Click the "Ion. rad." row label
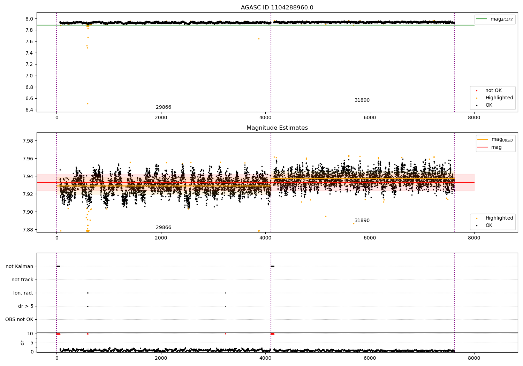The width and height of the screenshot is (523, 366). click(23, 293)
